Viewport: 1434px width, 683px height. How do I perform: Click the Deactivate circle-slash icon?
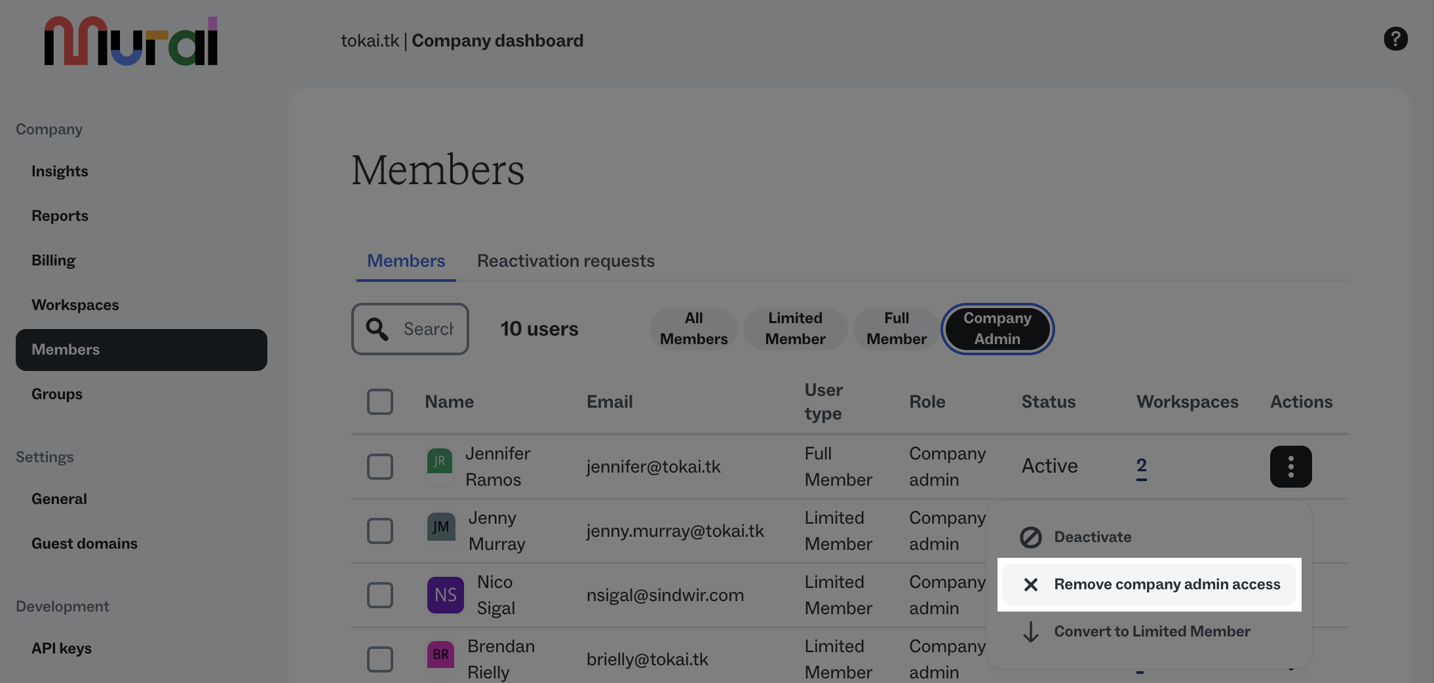point(1030,537)
